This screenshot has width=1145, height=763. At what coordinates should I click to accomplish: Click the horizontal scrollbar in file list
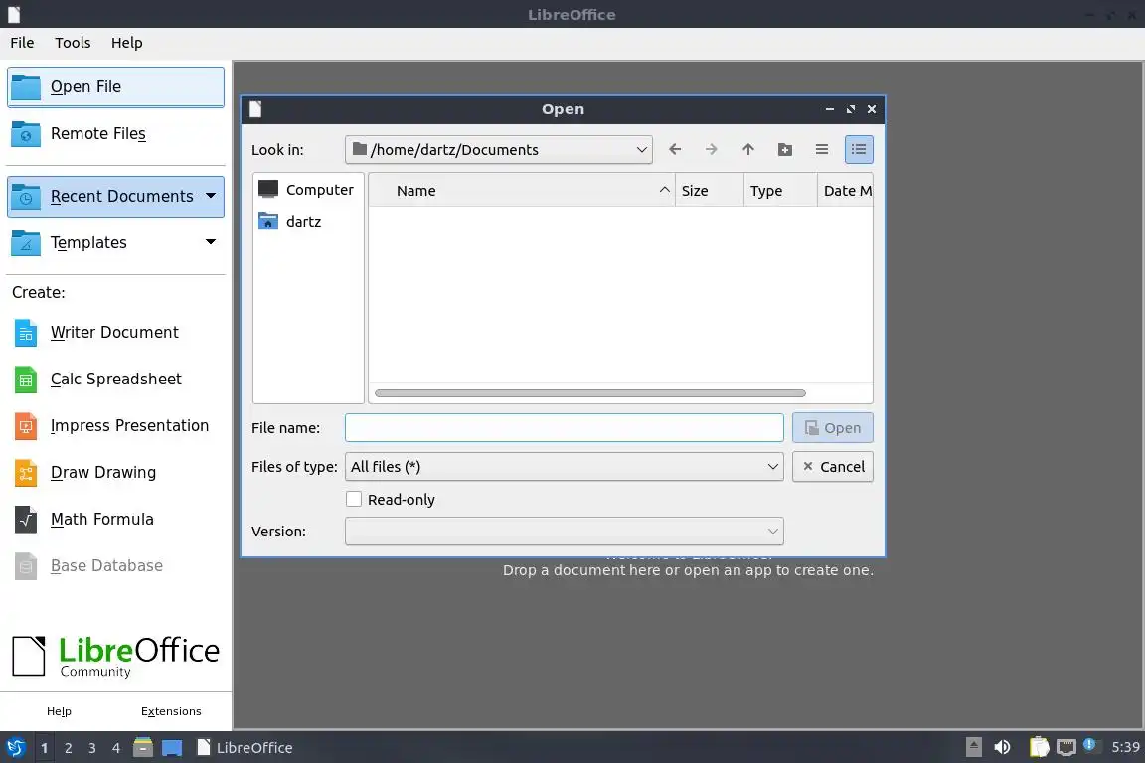click(x=590, y=393)
